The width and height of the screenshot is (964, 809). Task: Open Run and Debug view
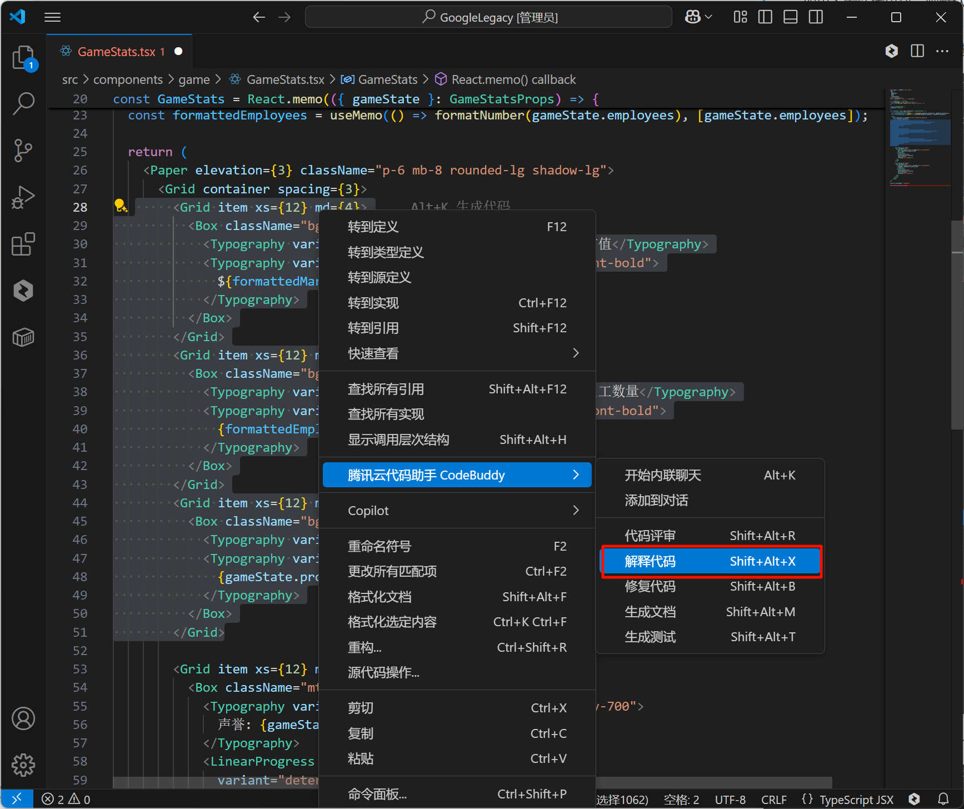23,197
